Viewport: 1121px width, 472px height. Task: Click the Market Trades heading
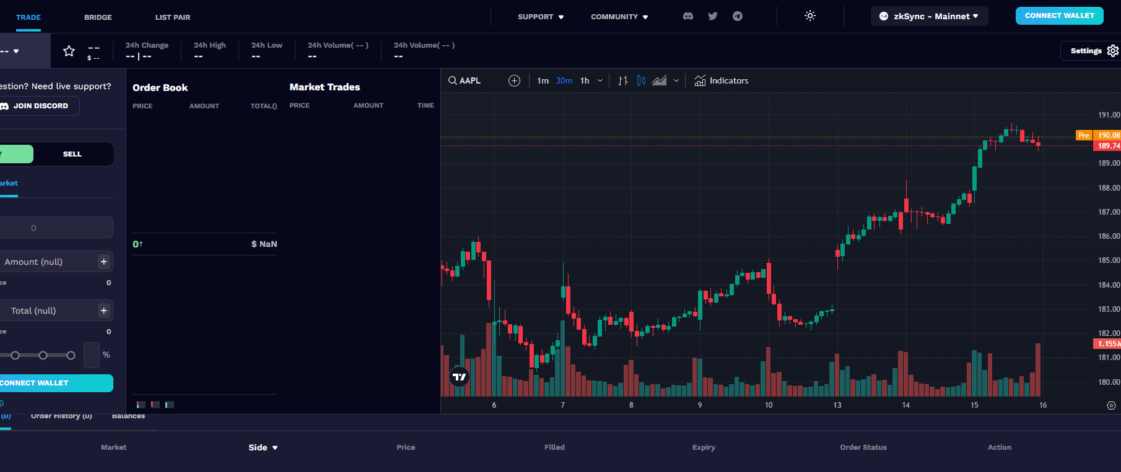325,87
